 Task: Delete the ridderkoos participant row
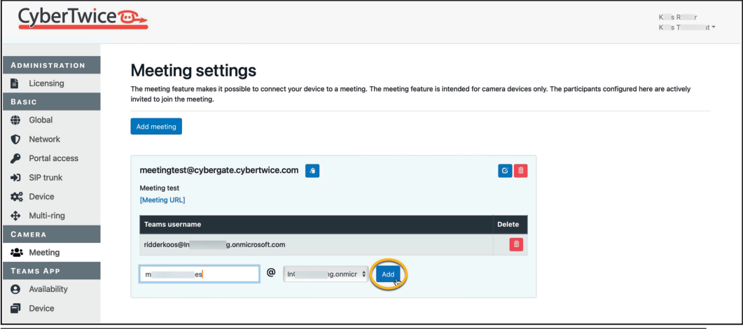[x=517, y=245]
